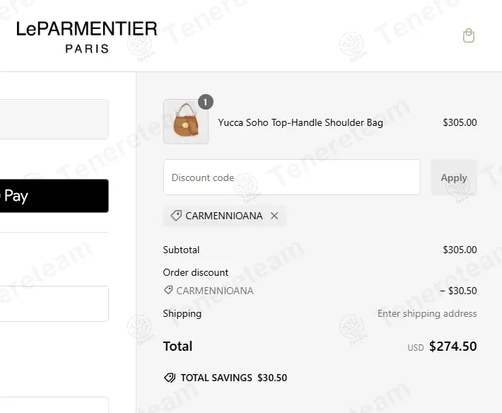Click the CARMENNIOANA discount chip label
The height and width of the screenshot is (413, 502).
pos(223,216)
